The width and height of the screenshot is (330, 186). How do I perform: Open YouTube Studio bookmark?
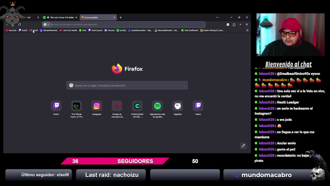[68, 30]
